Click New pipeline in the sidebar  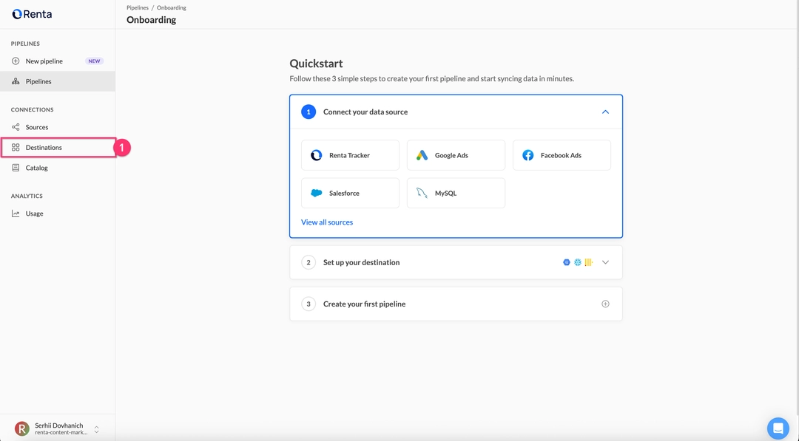(44, 61)
